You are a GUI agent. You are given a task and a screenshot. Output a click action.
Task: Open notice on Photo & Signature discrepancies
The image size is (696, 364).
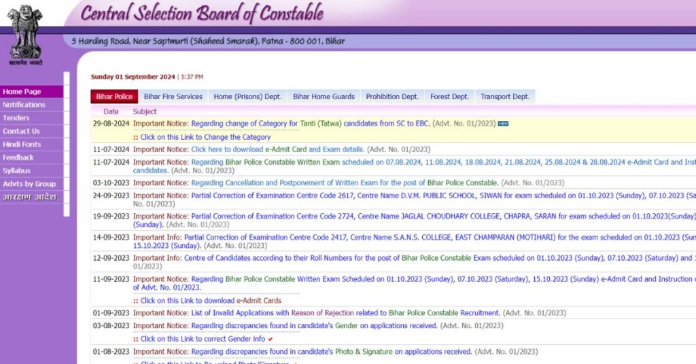point(332,352)
